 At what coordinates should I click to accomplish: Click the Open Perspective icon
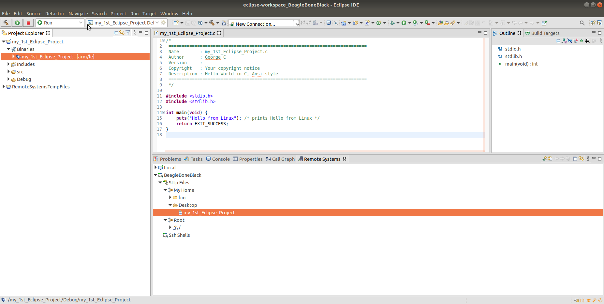tap(593, 23)
